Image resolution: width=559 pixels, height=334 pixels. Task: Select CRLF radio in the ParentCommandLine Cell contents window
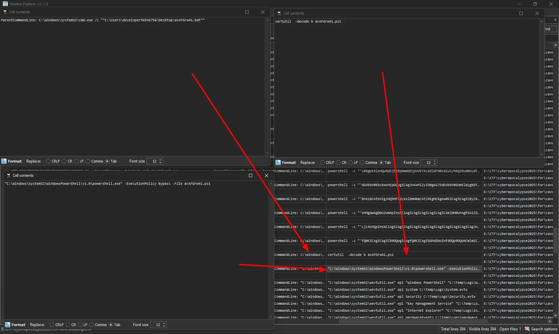pos(48,161)
